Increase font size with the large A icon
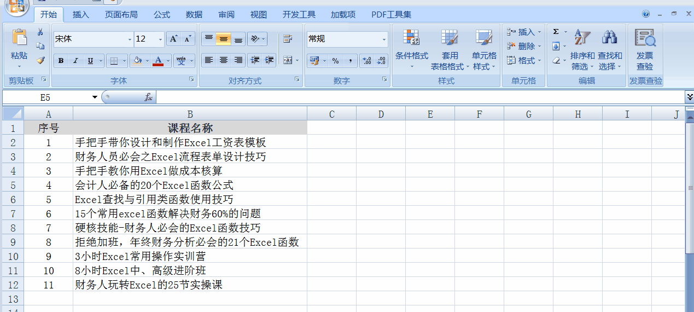Screen dimensions: 694x312 [173, 39]
